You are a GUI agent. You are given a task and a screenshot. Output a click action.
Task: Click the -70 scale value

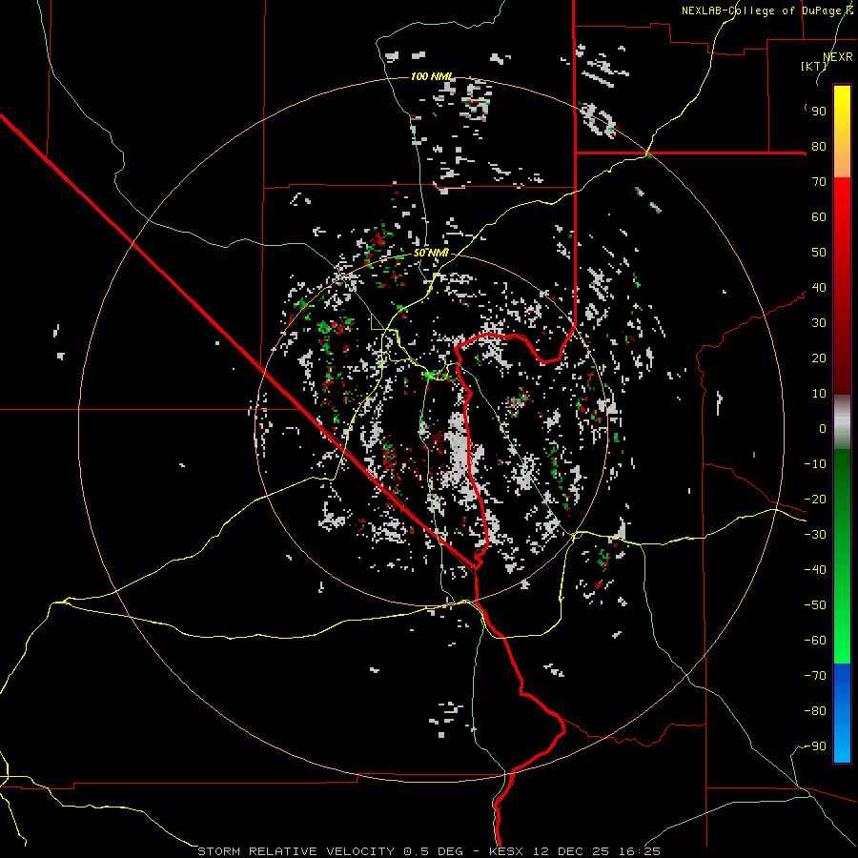tap(815, 676)
